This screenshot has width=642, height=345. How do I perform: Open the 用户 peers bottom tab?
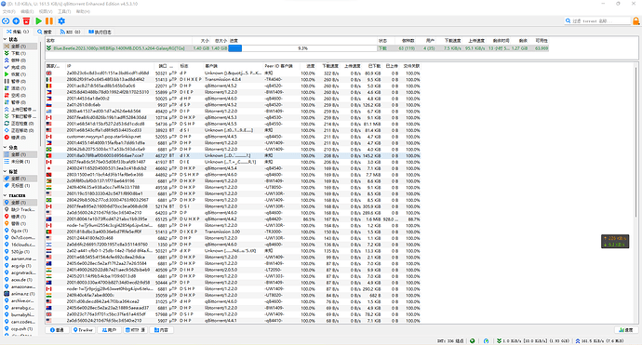pyautogui.click(x=109, y=330)
